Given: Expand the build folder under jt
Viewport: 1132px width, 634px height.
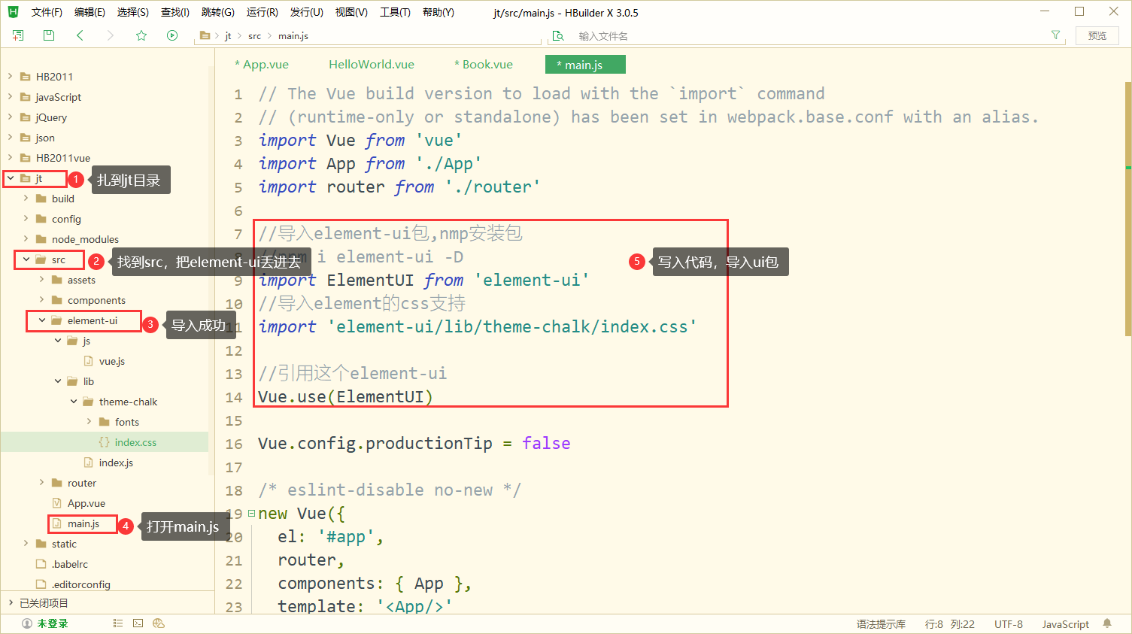Looking at the screenshot, I should (27, 198).
